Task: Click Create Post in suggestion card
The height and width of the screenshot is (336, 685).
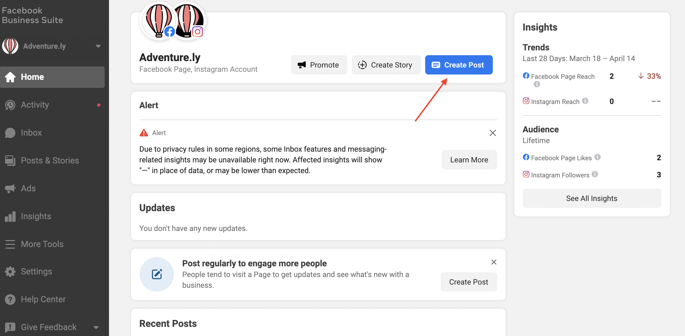Action: pyautogui.click(x=469, y=282)
